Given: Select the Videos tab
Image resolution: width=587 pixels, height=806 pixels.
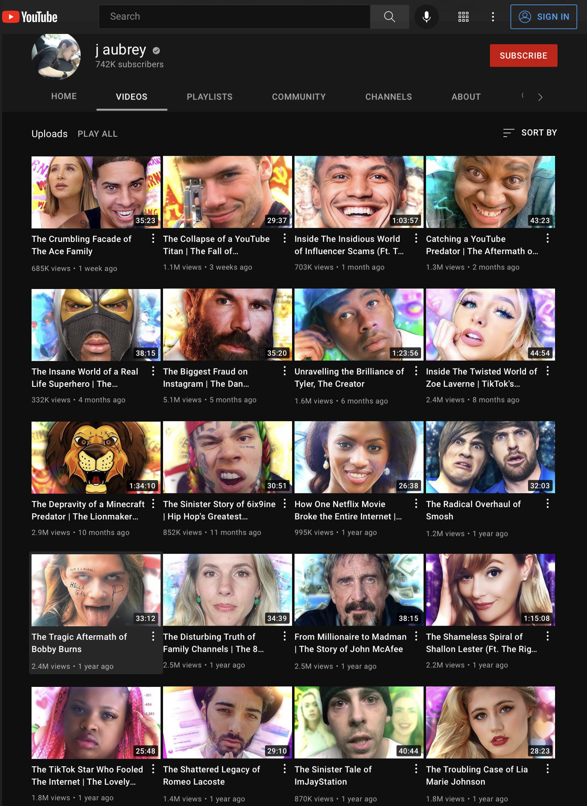Looking at the screenshot, I should 131,97.
